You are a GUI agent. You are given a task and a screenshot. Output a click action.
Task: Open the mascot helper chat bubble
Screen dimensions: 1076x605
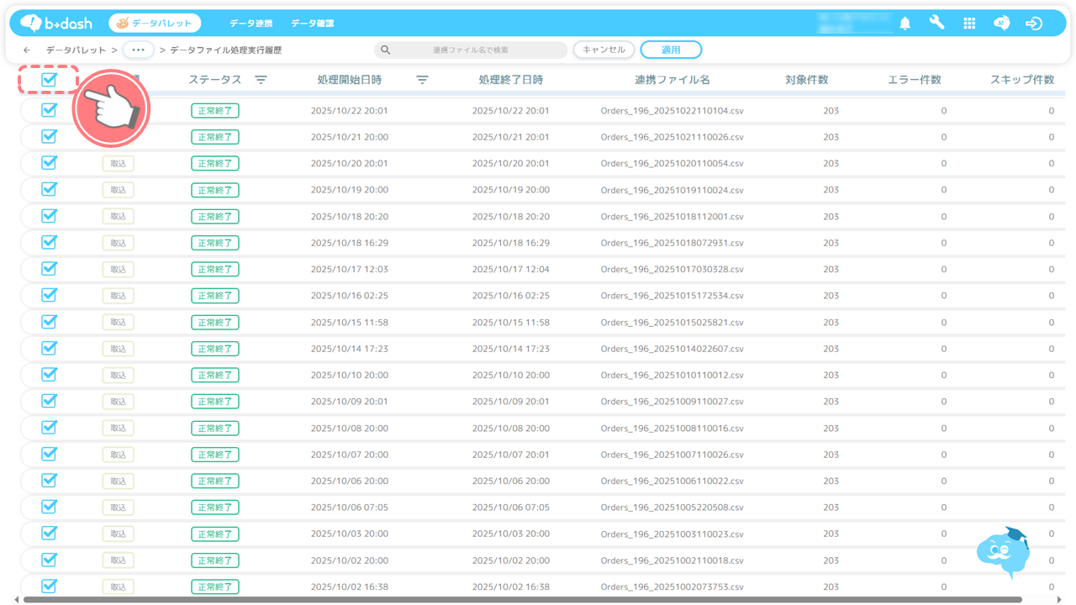(1003, 551)
